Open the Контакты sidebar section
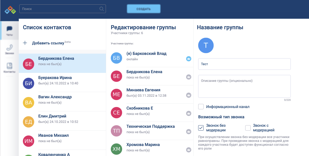Image resolution: width=309 pixels, height=156 pixels. point(10,68)
